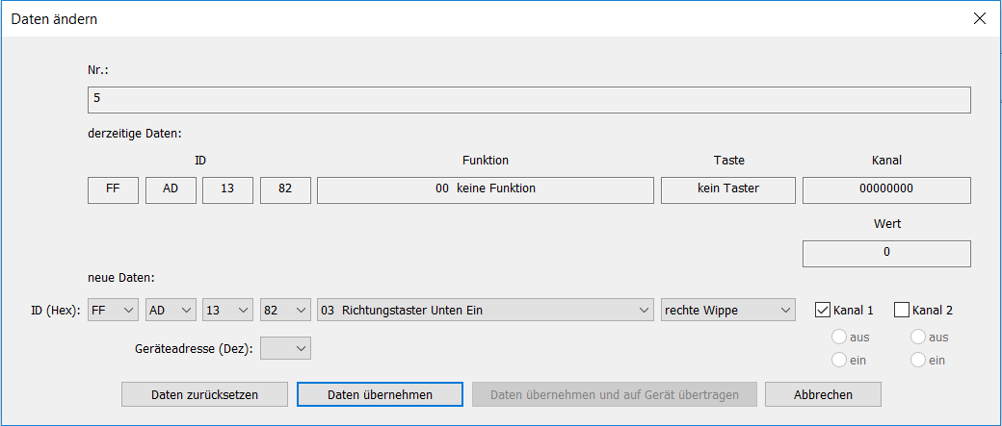
Task: Select the 'aus' radio under Kanal 2
Action: pos(918,337)
